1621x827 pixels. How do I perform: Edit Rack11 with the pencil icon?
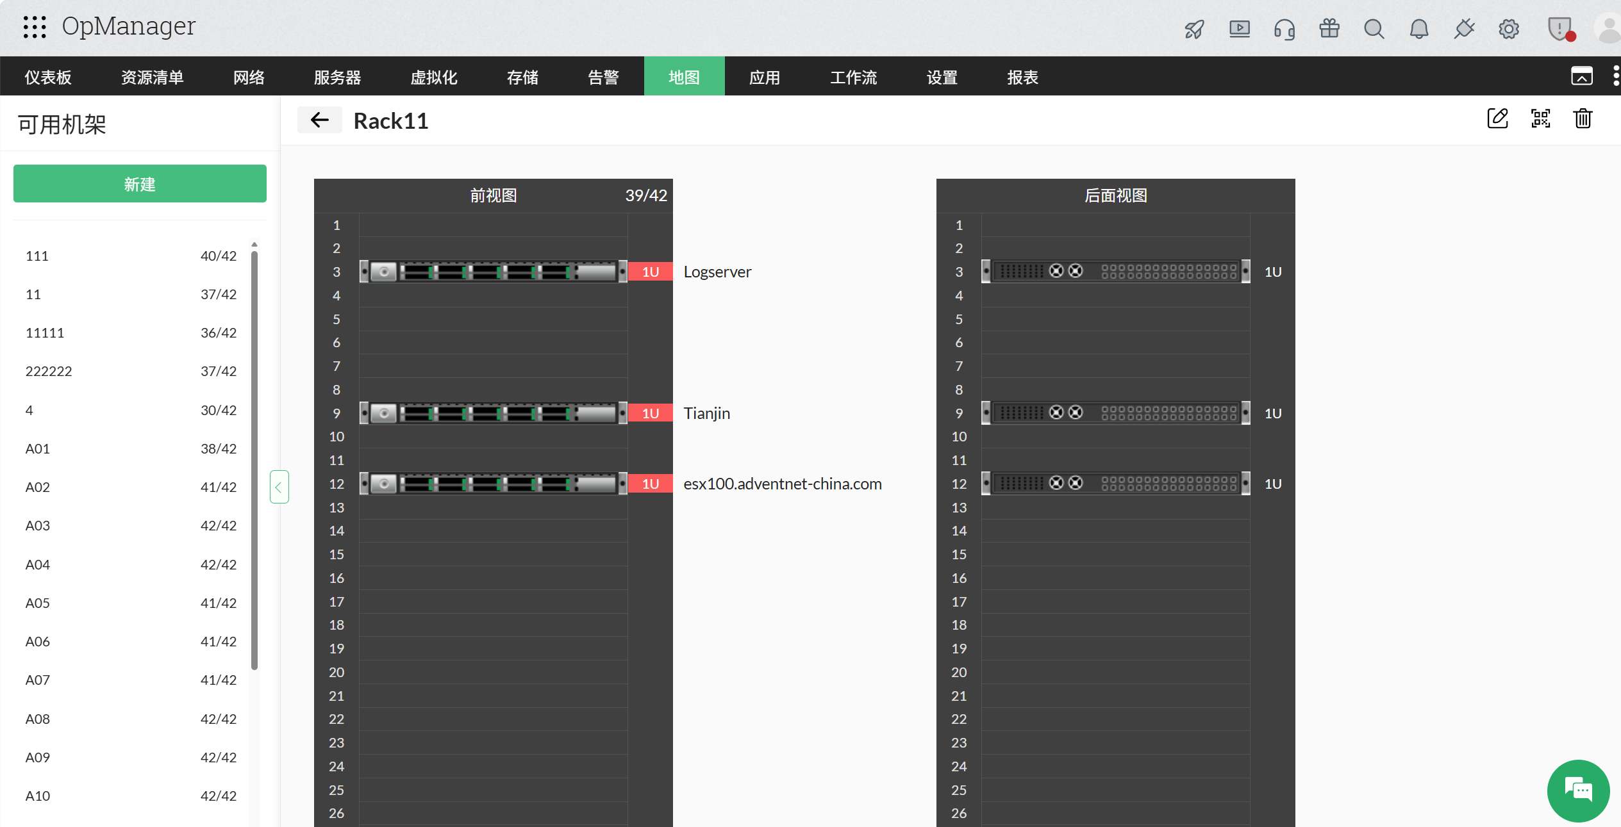tap(1498, 119)
